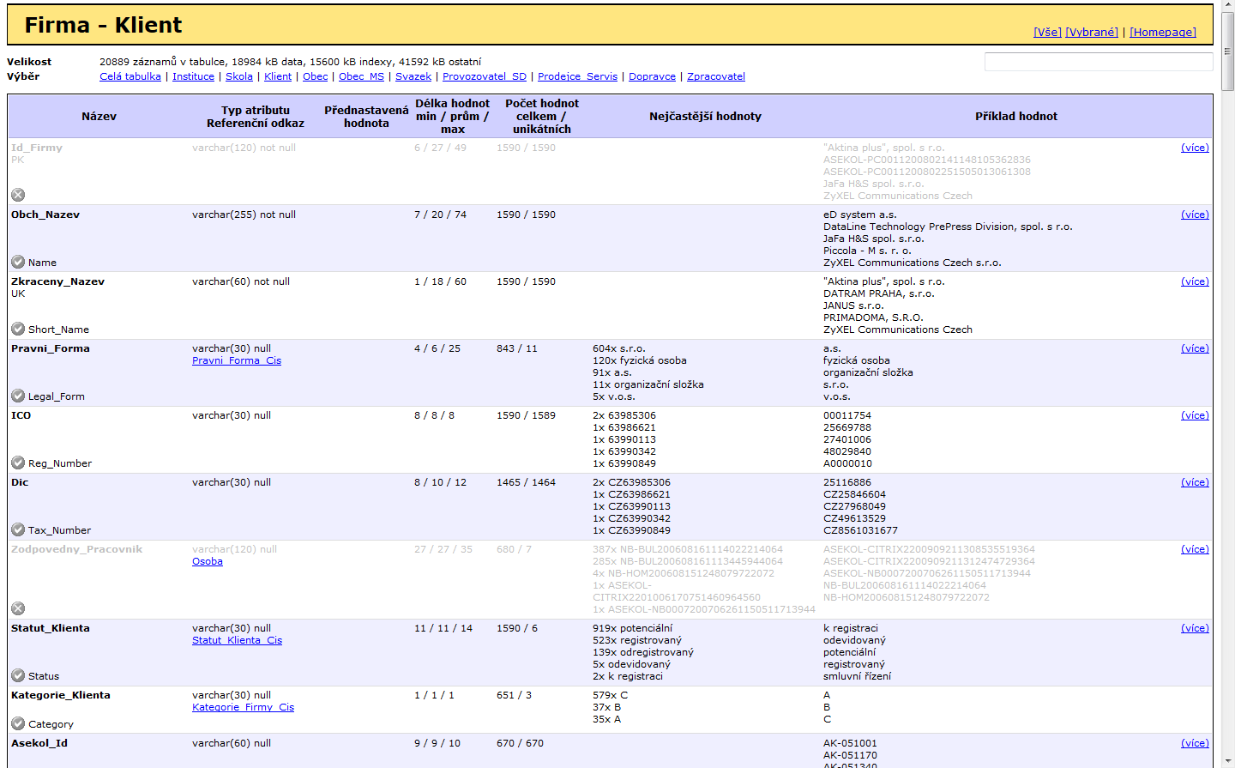Select the Dopravce filter link
Viewport: 1235px width, 768px height.
[652, 76]
